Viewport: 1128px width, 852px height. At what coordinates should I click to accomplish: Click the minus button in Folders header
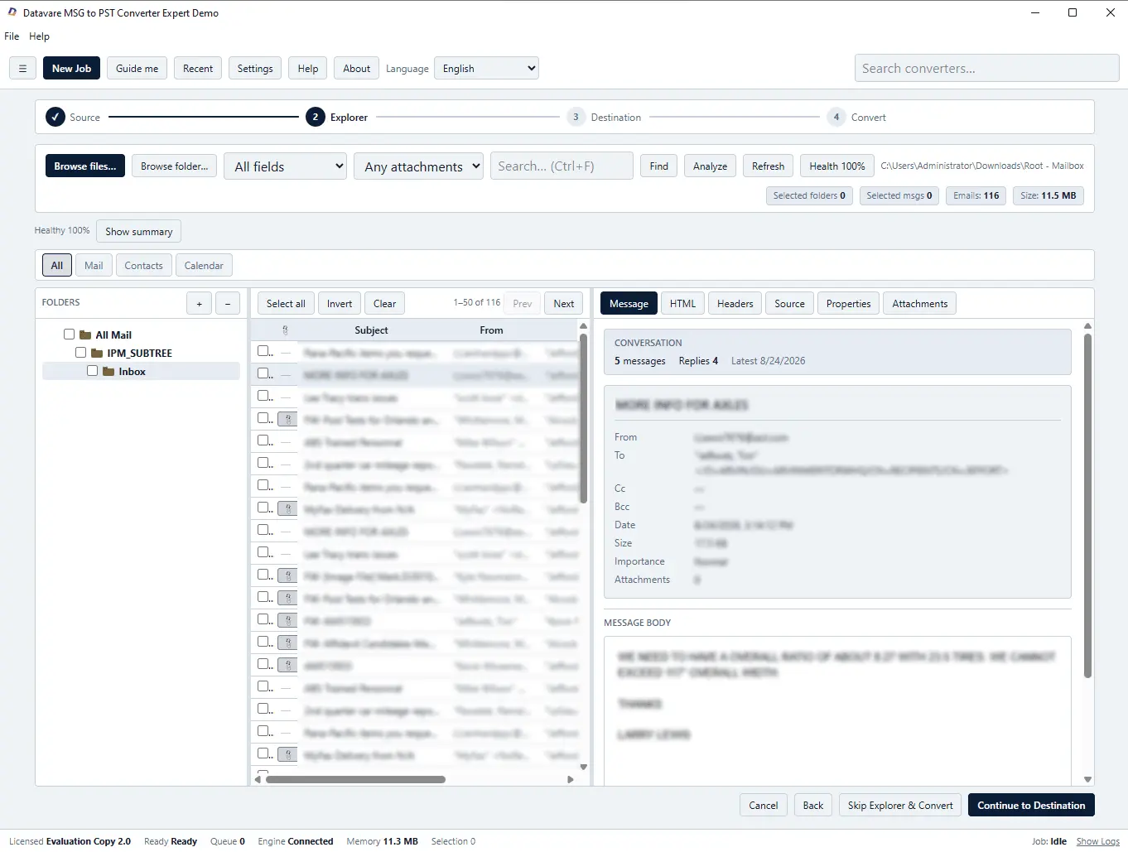tap(228, 304)
